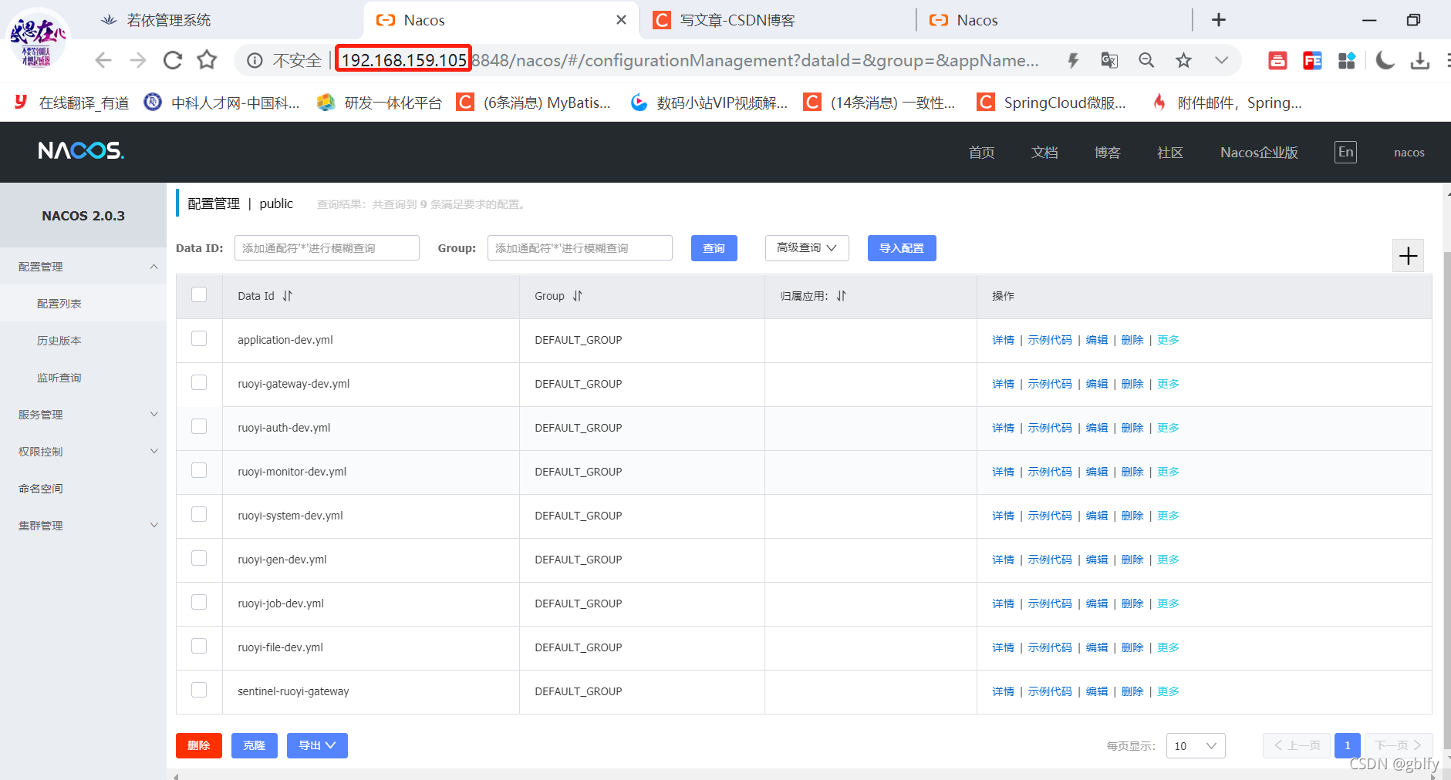
Task: Go to pagination page 1
Action: [x=1348, y=745]
